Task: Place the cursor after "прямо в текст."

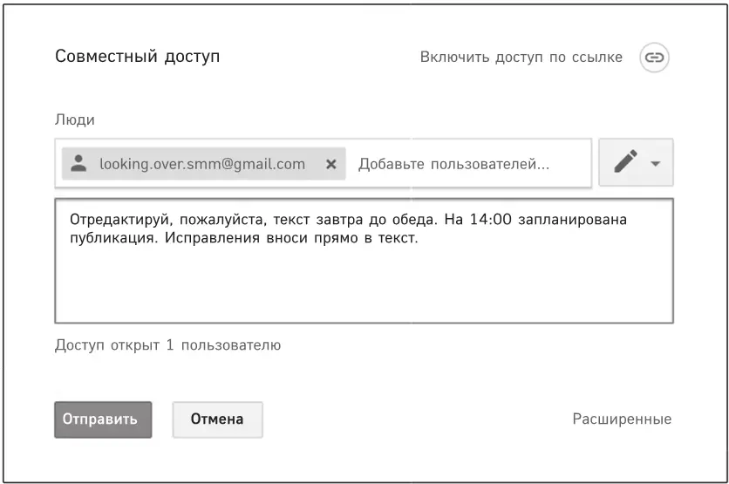Action: coord(421,238)
